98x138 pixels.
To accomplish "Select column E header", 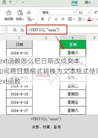I will pyautogui.click(x=73, y=38).
